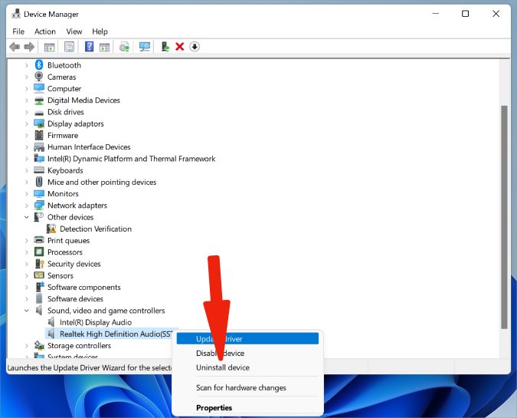
Task: Click the red X Uninstall device toolbar icon
Action: [x=180, y=47]
